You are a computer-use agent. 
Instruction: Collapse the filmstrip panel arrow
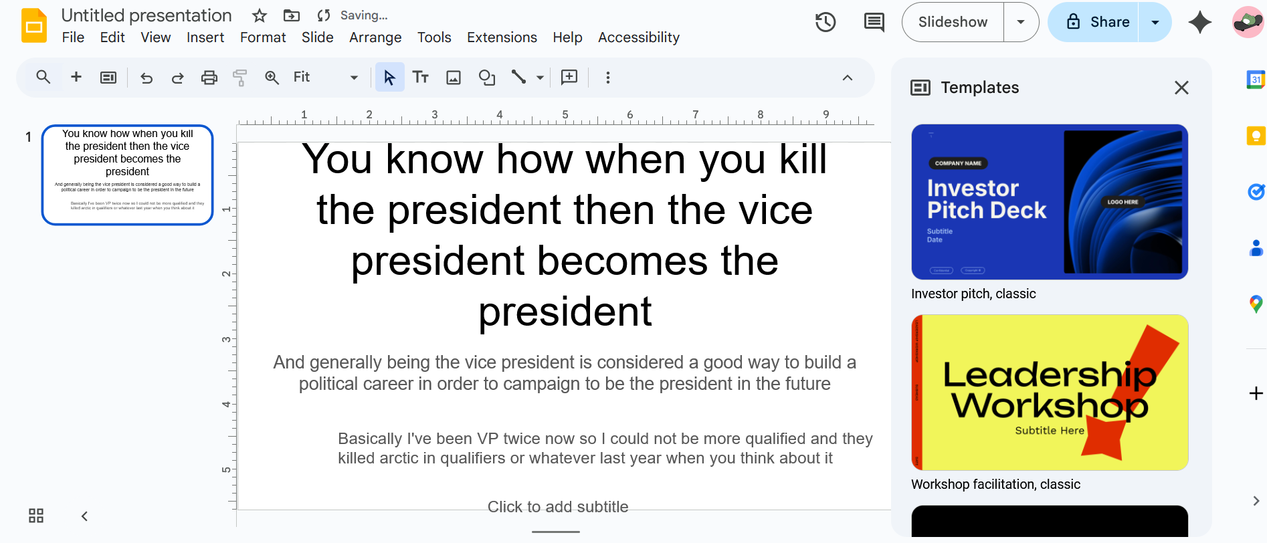coord(84,516)
